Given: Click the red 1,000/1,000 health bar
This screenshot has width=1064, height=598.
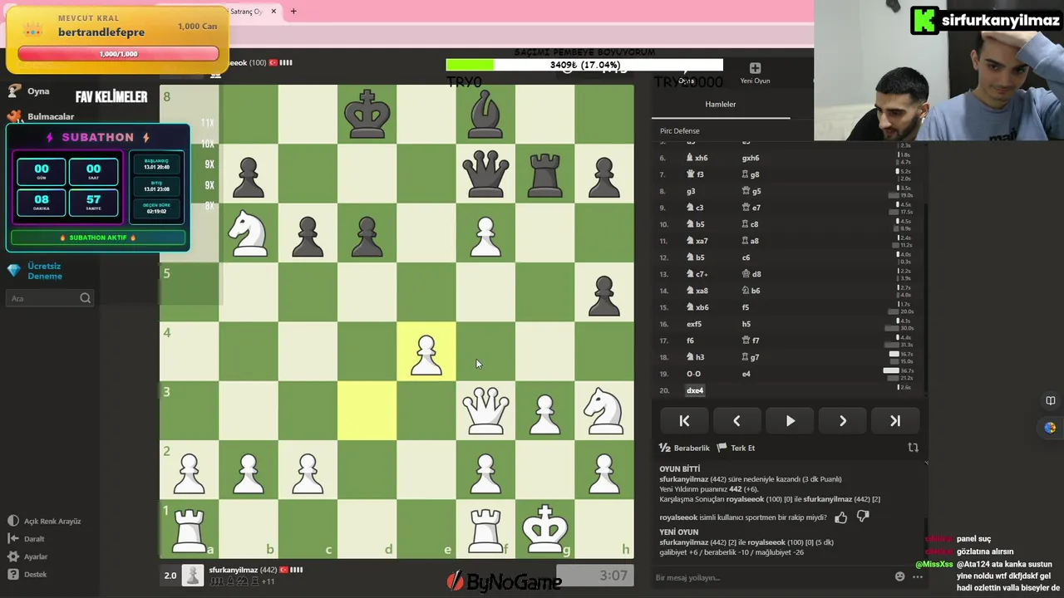Looking at the screenshot, I should (118, 54).
